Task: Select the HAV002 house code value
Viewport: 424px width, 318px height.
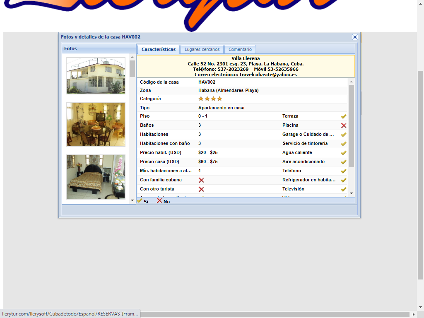Action: [x=207, y=82]
